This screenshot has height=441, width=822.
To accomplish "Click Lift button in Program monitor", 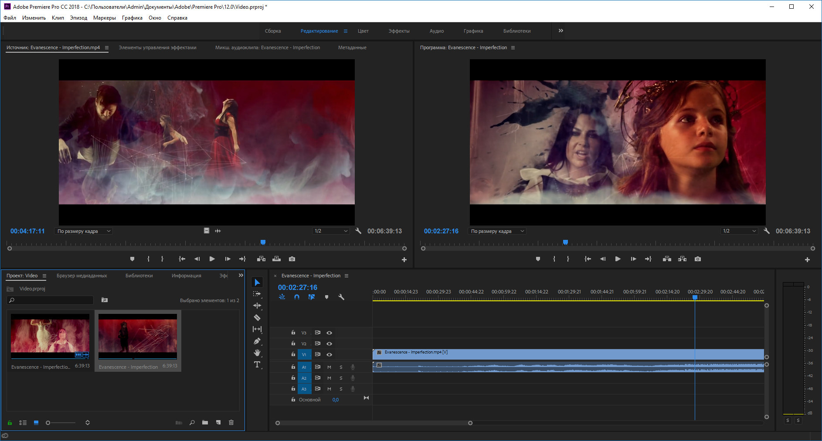I will pyautogui.click(x=667, y=259).
